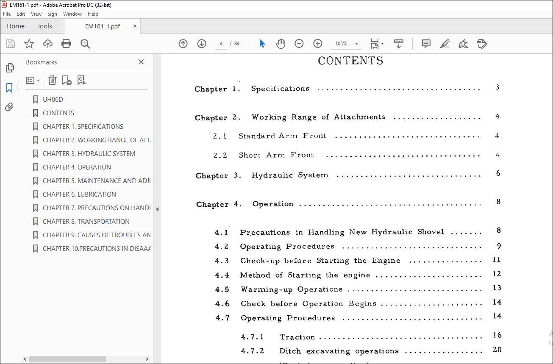553x364 pixels.
Task: Open bookmark CHAPTER 9. CAUSES OF TROUBLES
Action: pos(97,235)
